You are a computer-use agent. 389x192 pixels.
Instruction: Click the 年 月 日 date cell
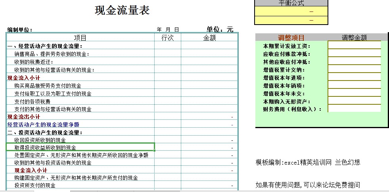(168, 29)
